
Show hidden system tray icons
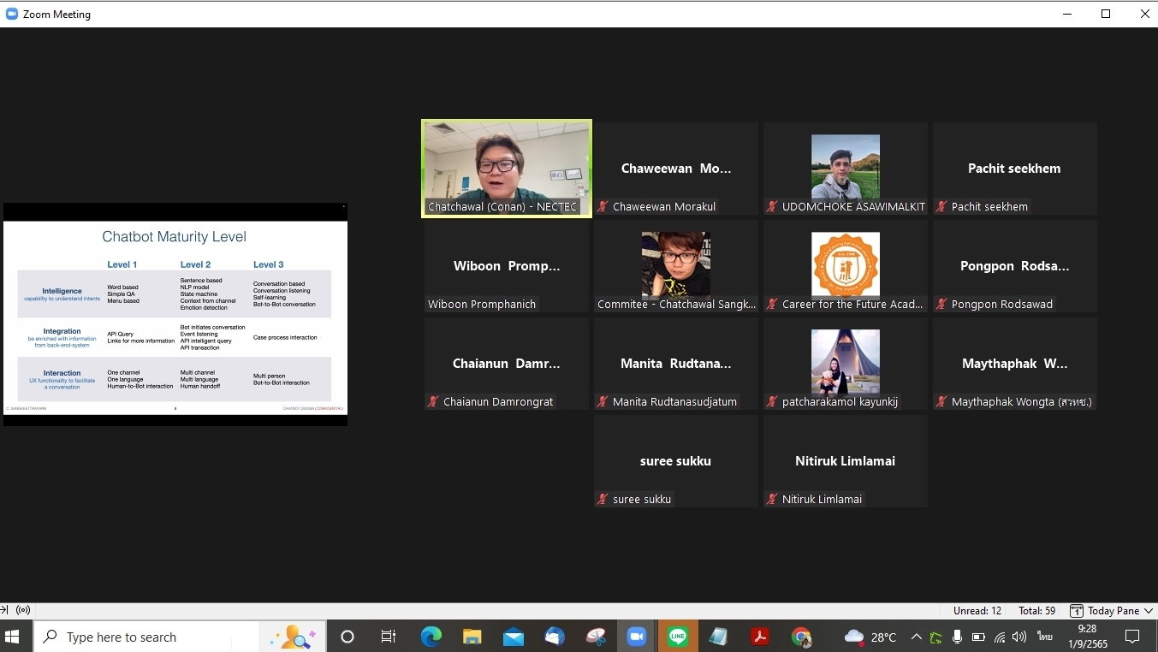coord(916,637)
